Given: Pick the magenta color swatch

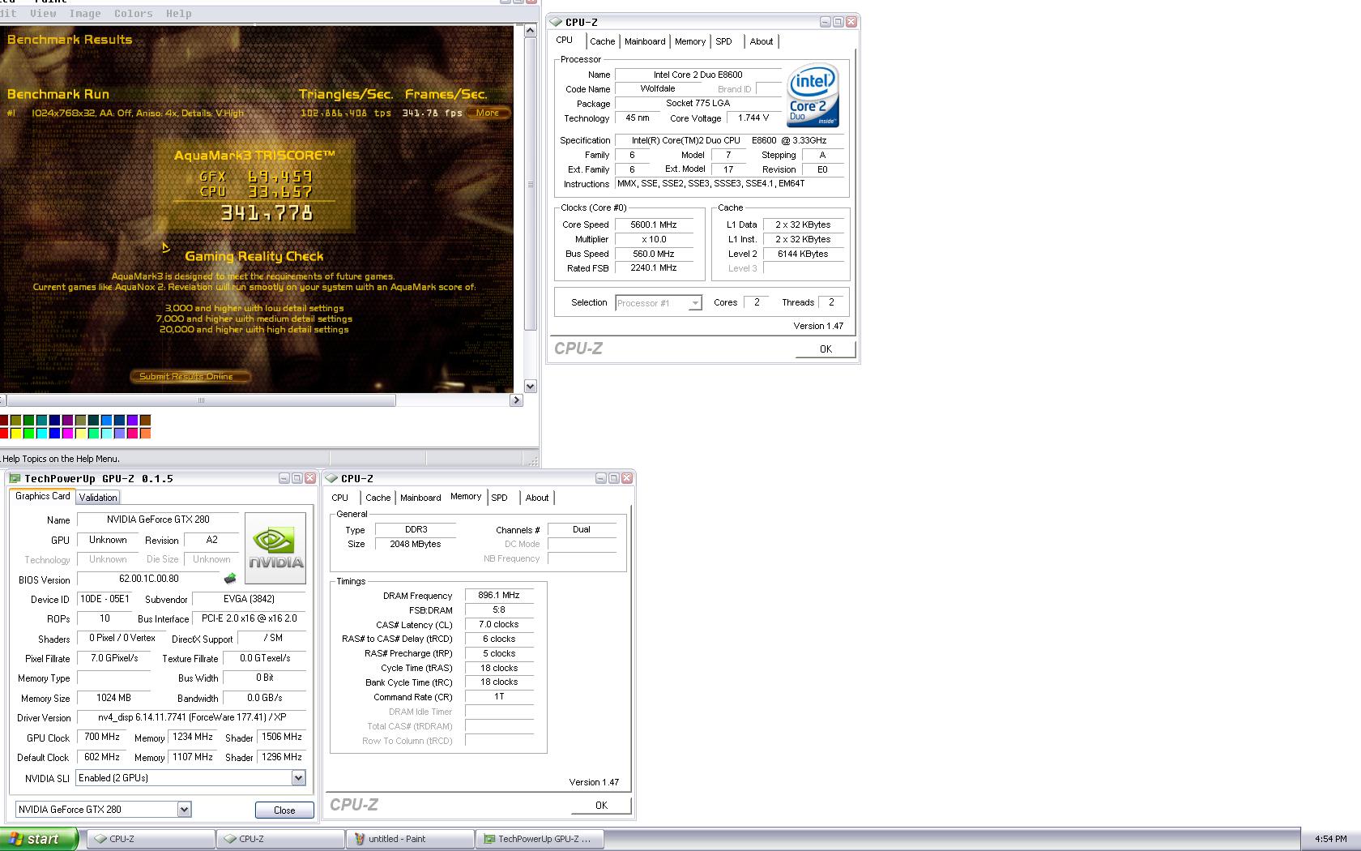Looking at the screenshot, I should click(x=69, y=434).
